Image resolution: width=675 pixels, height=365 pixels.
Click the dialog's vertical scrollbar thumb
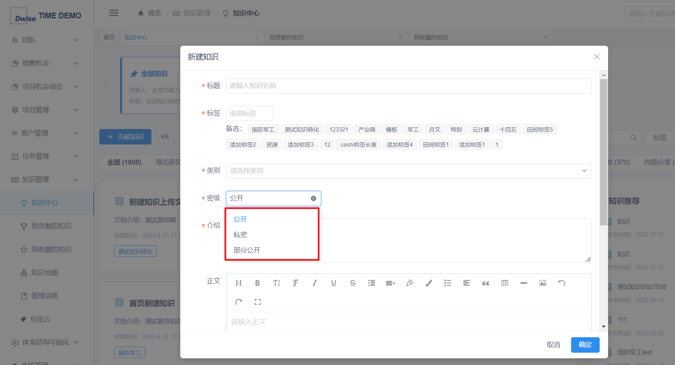tap(604, 151)
